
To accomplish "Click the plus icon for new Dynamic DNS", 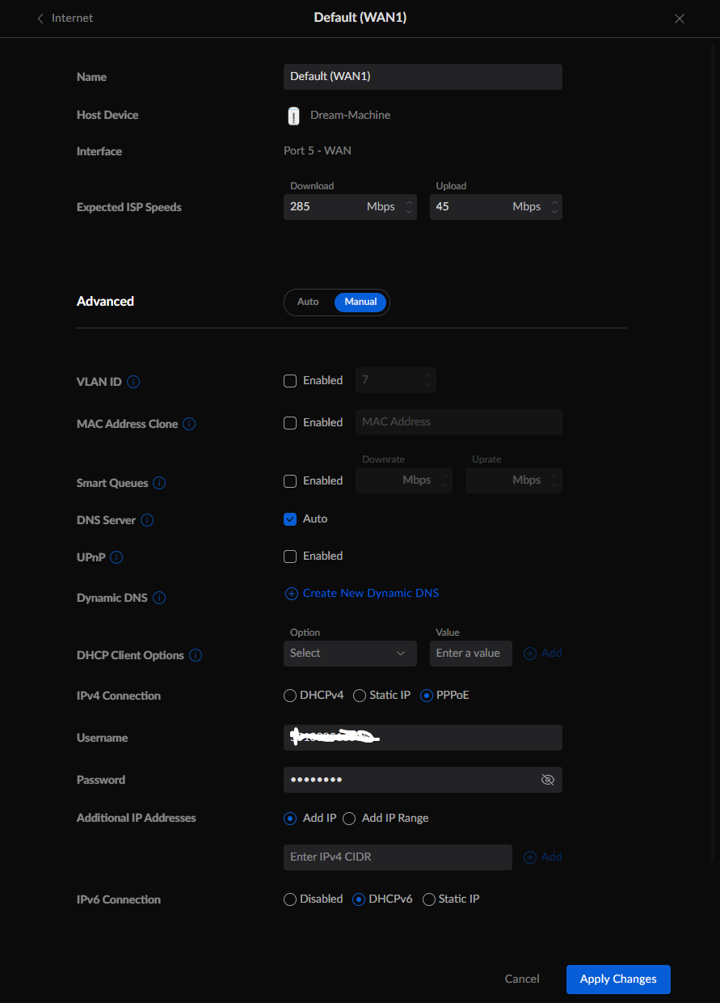I will click(x=292, y=594).
